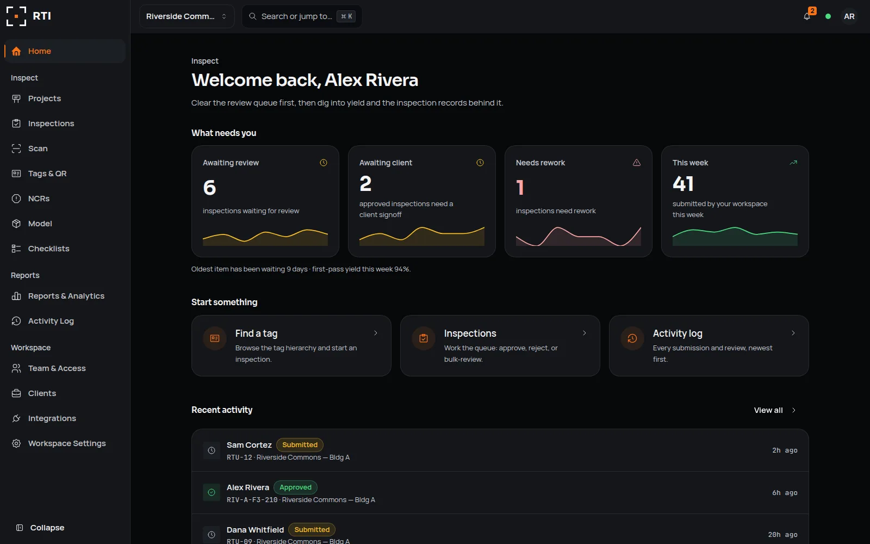870x544 pixels.
Task: Open the Activity log card title
Action: tap(678, 333)
